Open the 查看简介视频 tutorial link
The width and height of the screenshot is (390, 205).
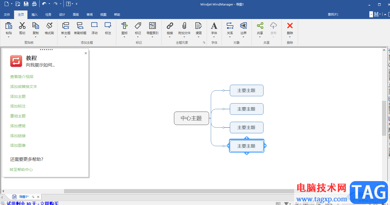(22, 77)
